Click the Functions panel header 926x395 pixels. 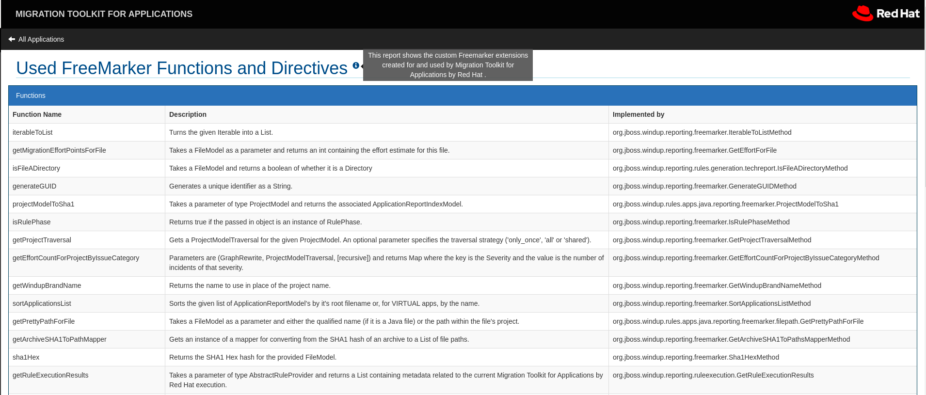pos(463,95)
